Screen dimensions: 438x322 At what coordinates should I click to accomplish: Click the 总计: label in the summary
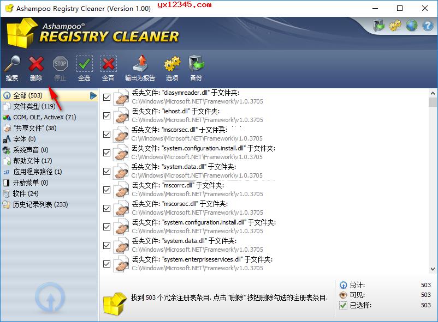pyautogui.click(x=357, y=285)
